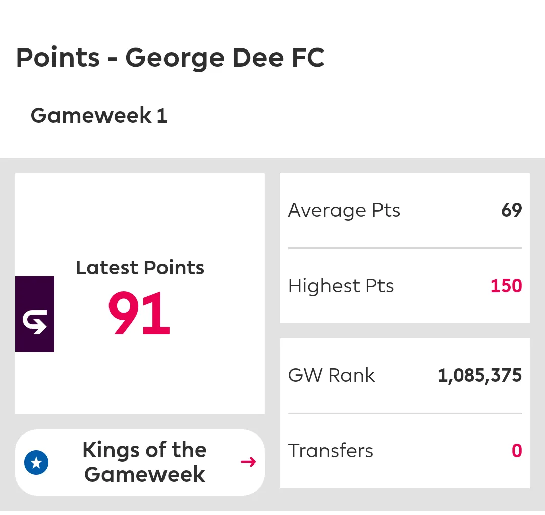The image size is (545, 515).
Task: Click the pink arrow beside Kings of the Gameweek
Action: (248, 462)
